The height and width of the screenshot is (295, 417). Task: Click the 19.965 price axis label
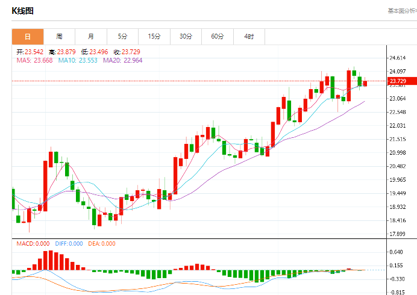(398, 180)
